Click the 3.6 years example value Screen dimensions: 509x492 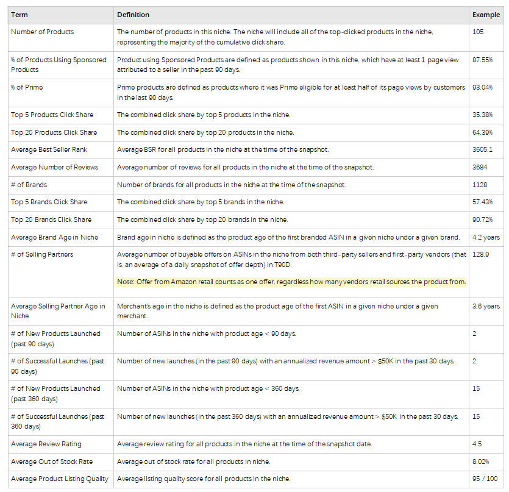pos(485,306)
